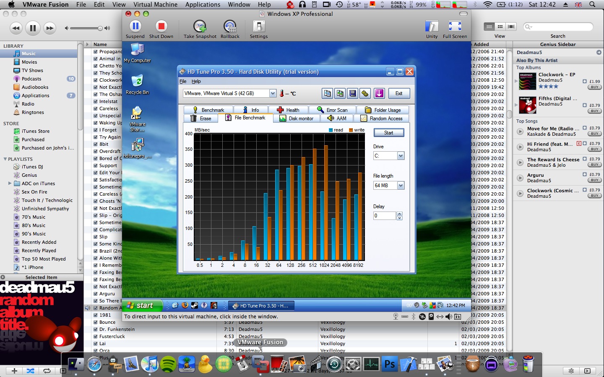The image size is (604, 377).
Task: Click Start to run the file benchmark
Action: click(x=389, y=133)
